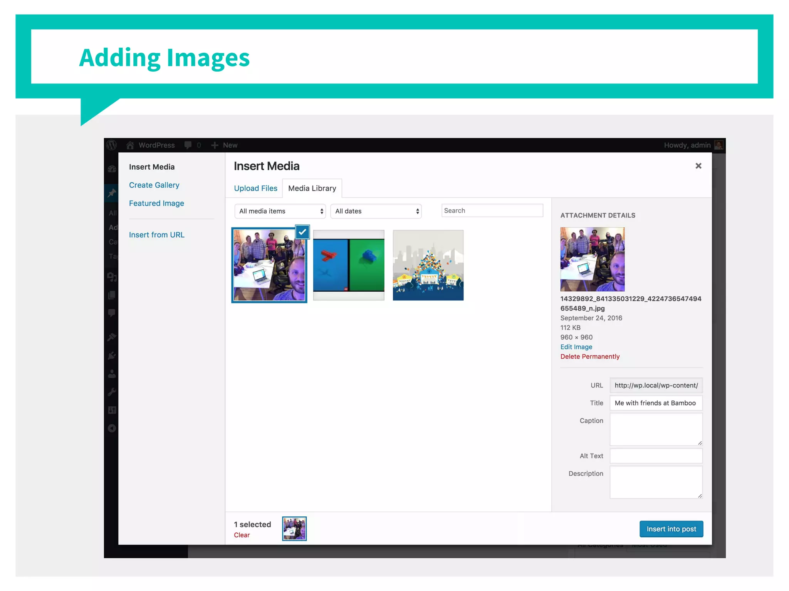Switch to the Upload Files tab

pos(255,189)
